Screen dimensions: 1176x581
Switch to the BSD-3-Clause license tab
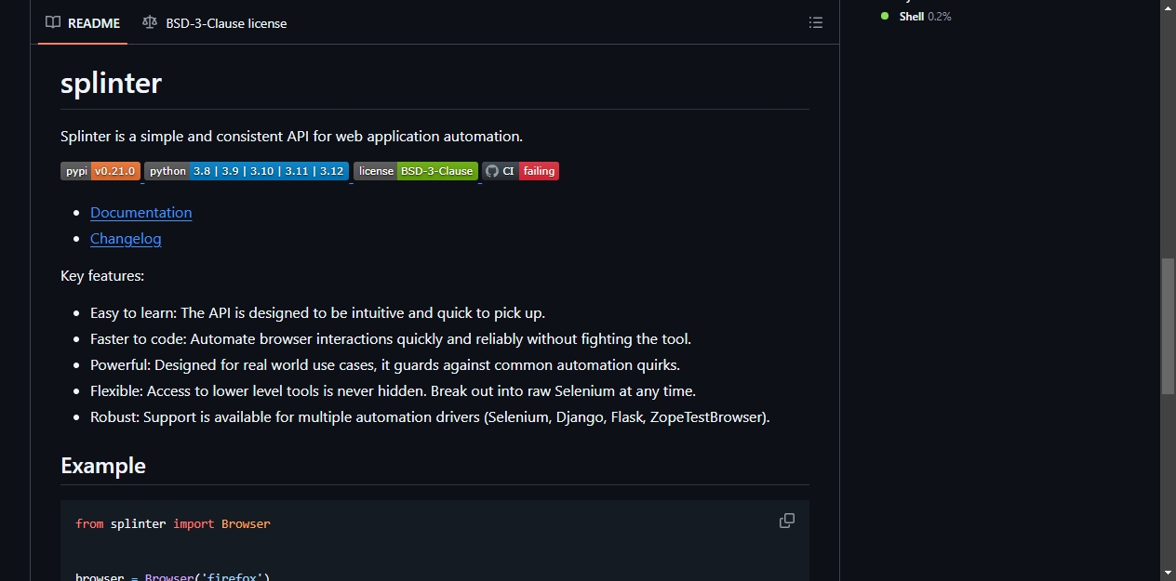coord(215,23)
